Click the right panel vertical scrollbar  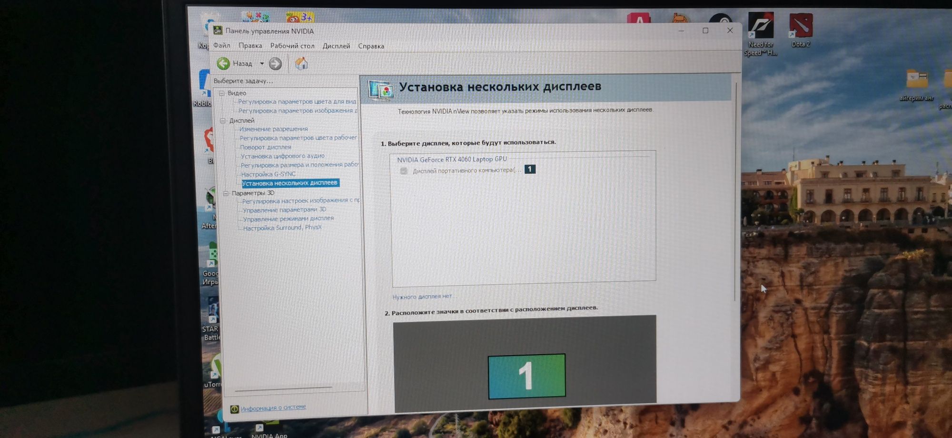click(735, 191)
